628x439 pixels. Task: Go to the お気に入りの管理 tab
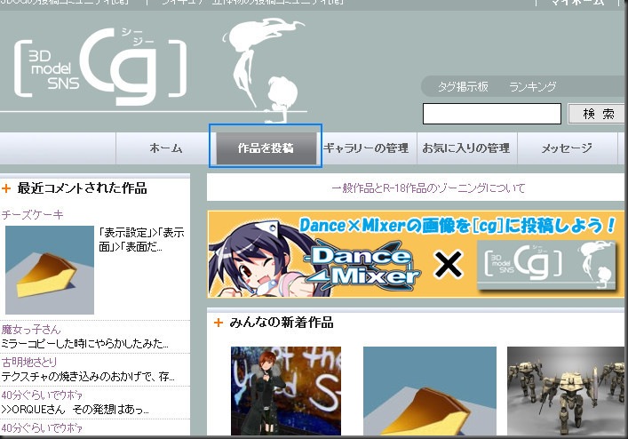(466, 148)
